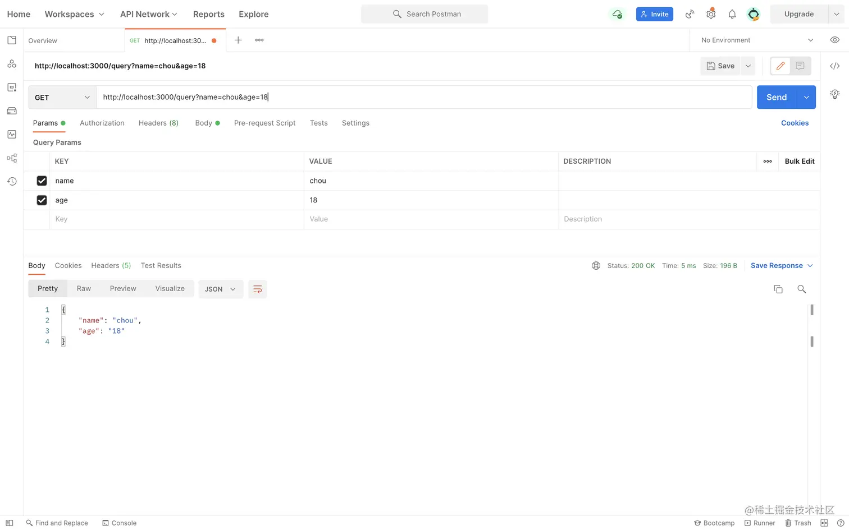Viewport: 849px width, 530px height.
Task: Open the Cookies link
Action: point(795,123)
